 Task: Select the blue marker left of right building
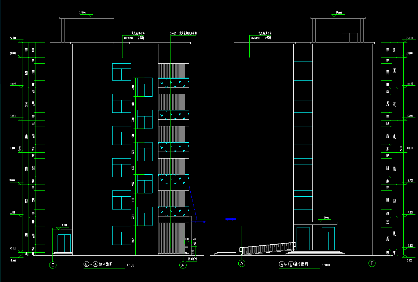pyautogui.click(x=230, y=219)
